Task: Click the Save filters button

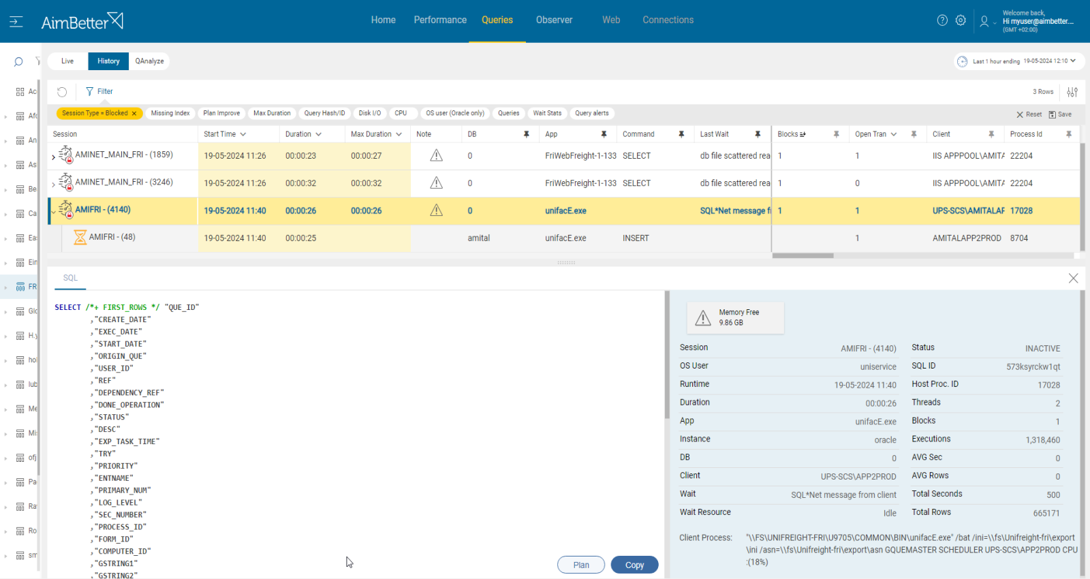Action: [x=1060, y=114]
